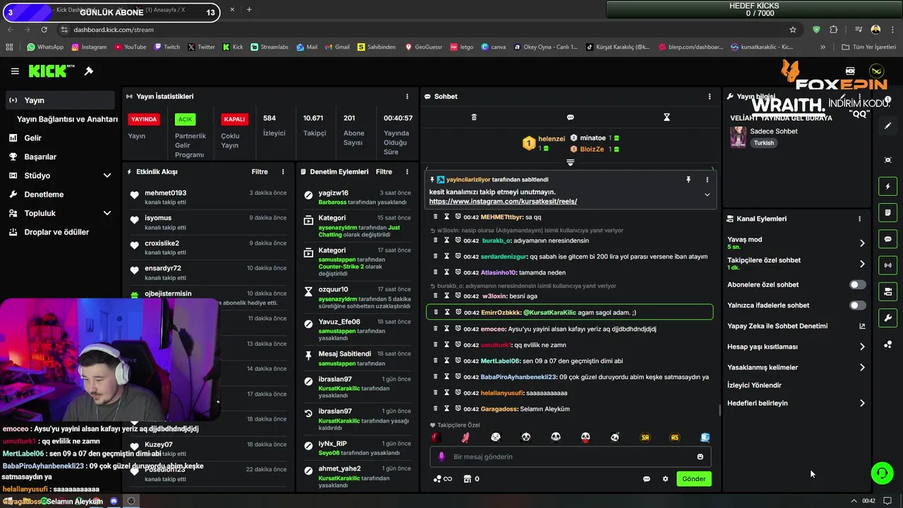The width and height of the screenshot is (903, 508).
Task: Click the clear chat trash icon
Action: 474,117
